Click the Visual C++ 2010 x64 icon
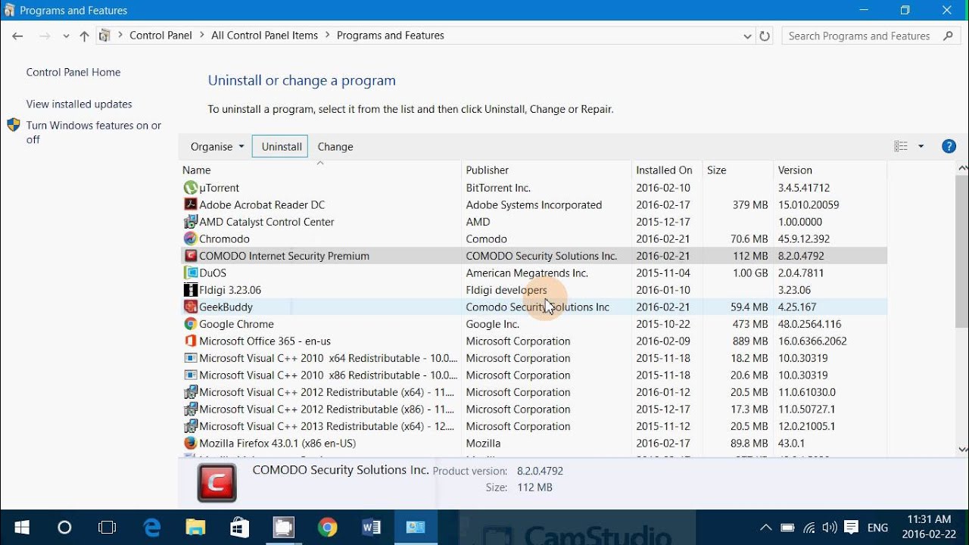The height and width of the screenshot is (545, 969). (x=191, y=358)
